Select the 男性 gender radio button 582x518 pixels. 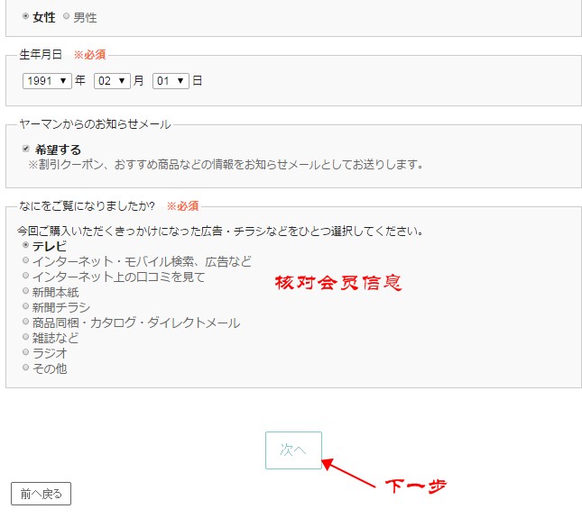66,16
